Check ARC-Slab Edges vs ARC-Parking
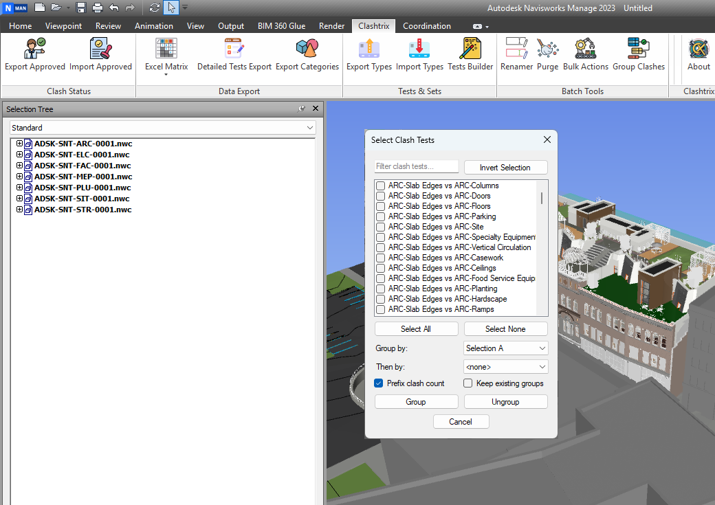This screenshot has width=715, height=505. 380,216
